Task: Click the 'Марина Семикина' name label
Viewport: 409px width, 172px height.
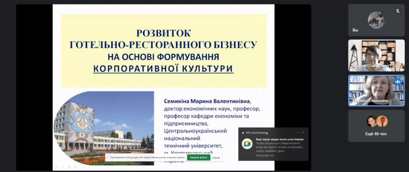Action: 370,101
